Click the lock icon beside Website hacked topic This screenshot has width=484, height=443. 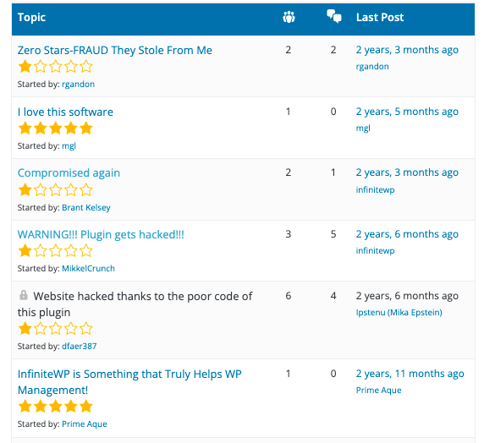(24, 295)
